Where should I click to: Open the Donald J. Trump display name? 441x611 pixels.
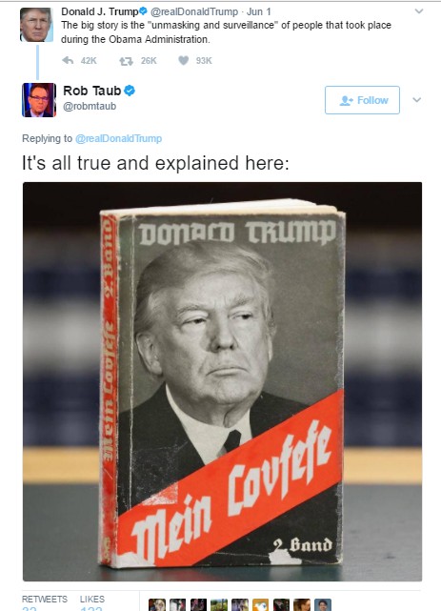100,11
